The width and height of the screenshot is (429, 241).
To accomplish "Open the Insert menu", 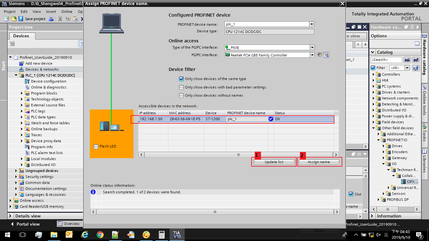I will [51, 12].
